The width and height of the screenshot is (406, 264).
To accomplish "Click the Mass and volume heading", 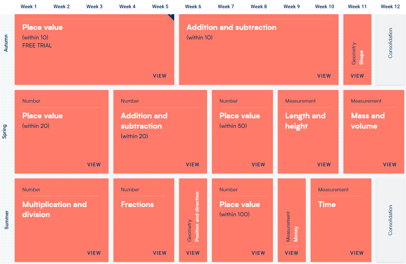I will pyautogui.click(x=367, y=121).
